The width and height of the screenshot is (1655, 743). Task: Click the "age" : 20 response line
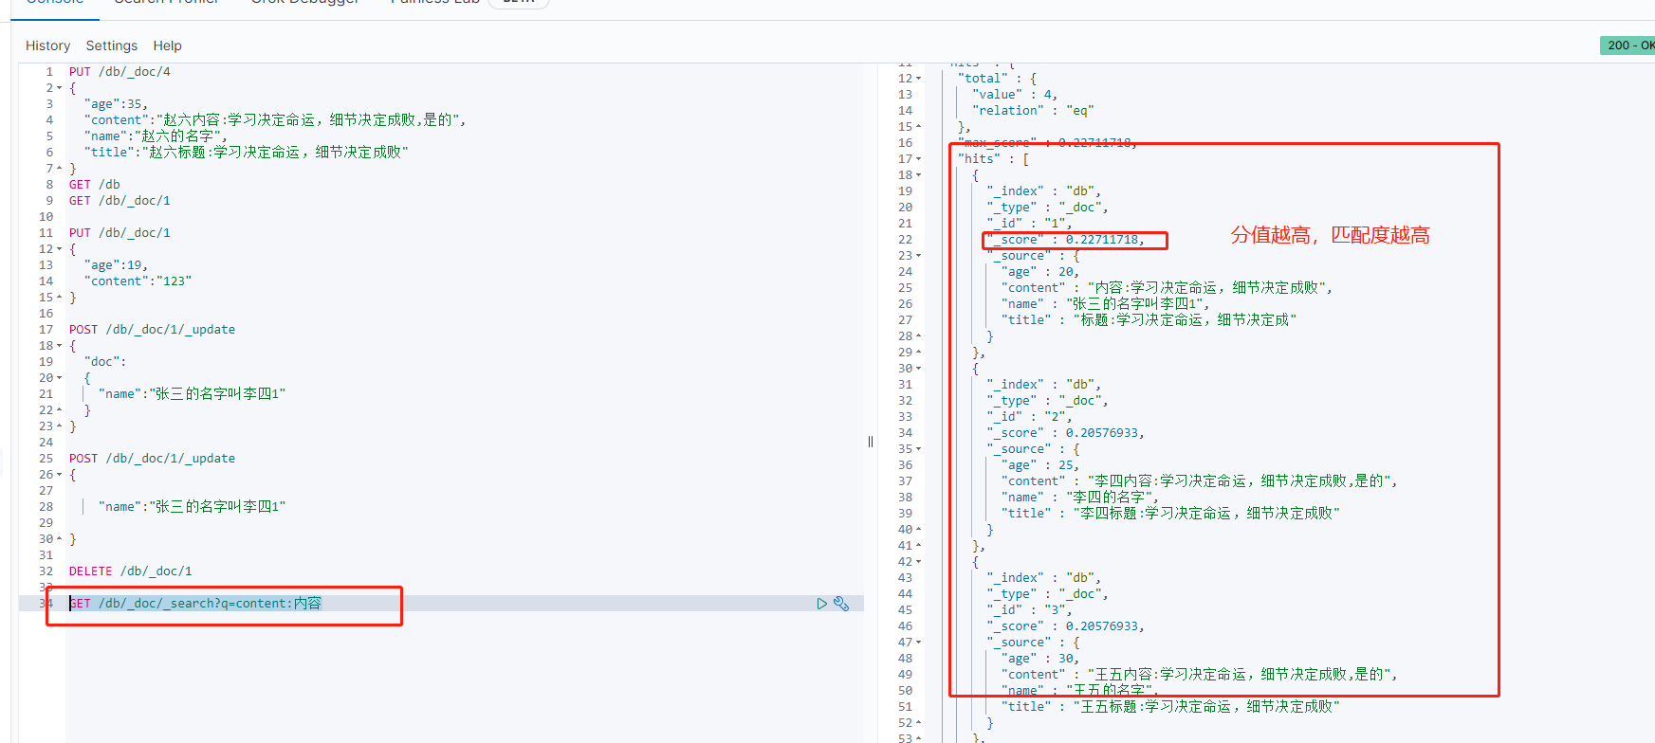1040,272
